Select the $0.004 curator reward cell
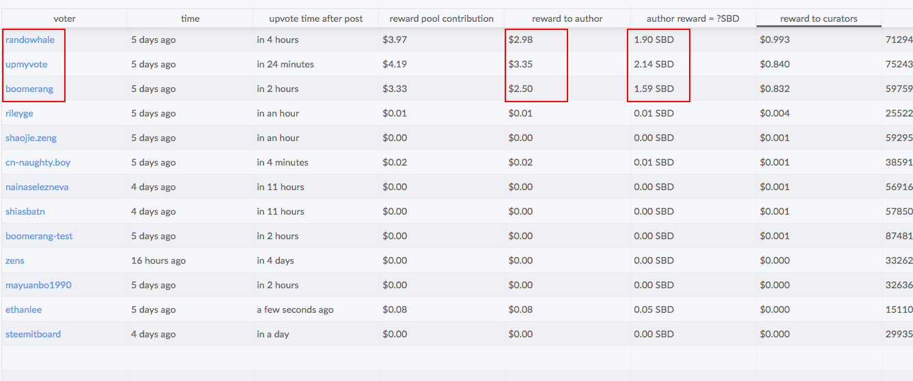Screen dimensions: 913x381 point(819,113)
